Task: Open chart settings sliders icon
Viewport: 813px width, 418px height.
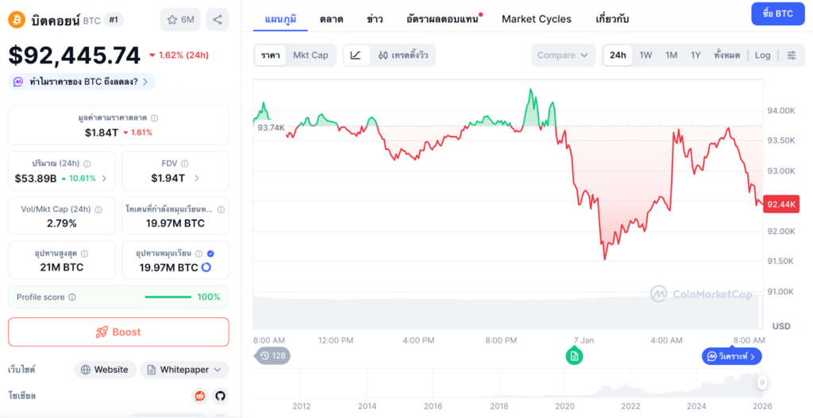Action: pyautogui.click(x=792, y=55)
